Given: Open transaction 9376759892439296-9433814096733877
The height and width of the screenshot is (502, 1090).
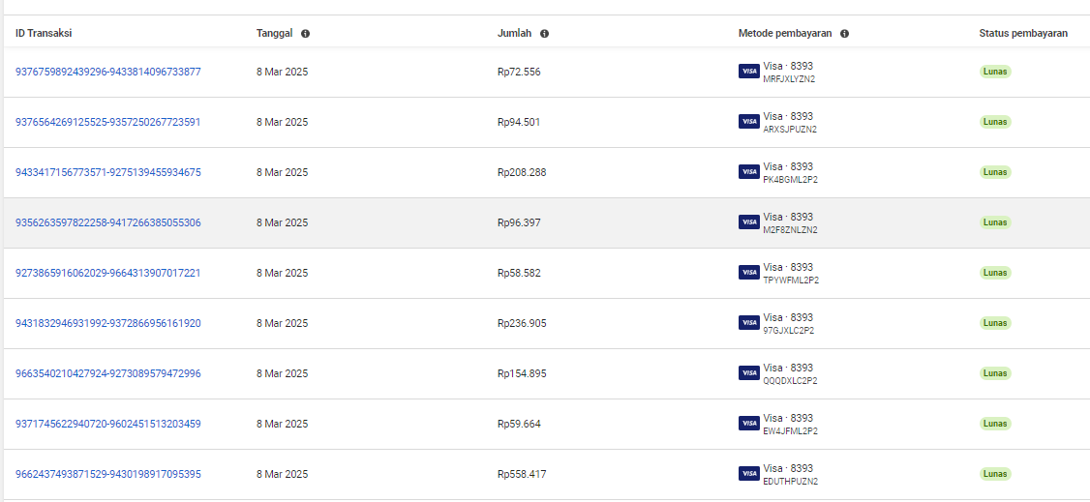Looking at the screenshot, I should [x=108, y=72].
